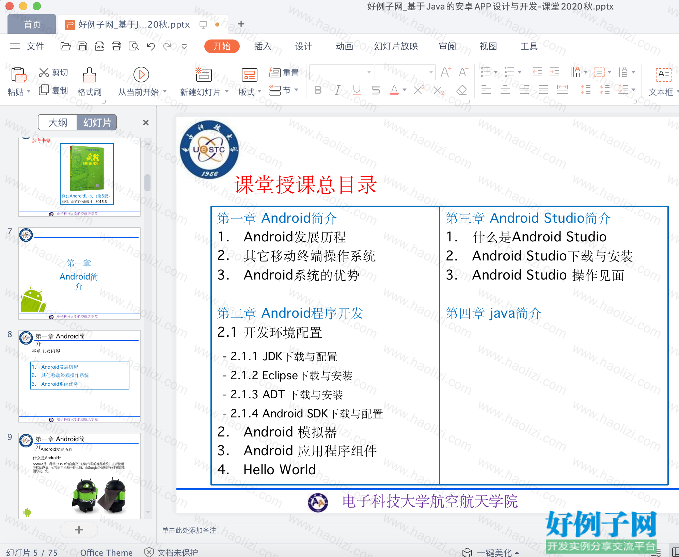The image size is (679, 557).
Task: Reset the slide with 重置
Action: (x=284, y=73)
